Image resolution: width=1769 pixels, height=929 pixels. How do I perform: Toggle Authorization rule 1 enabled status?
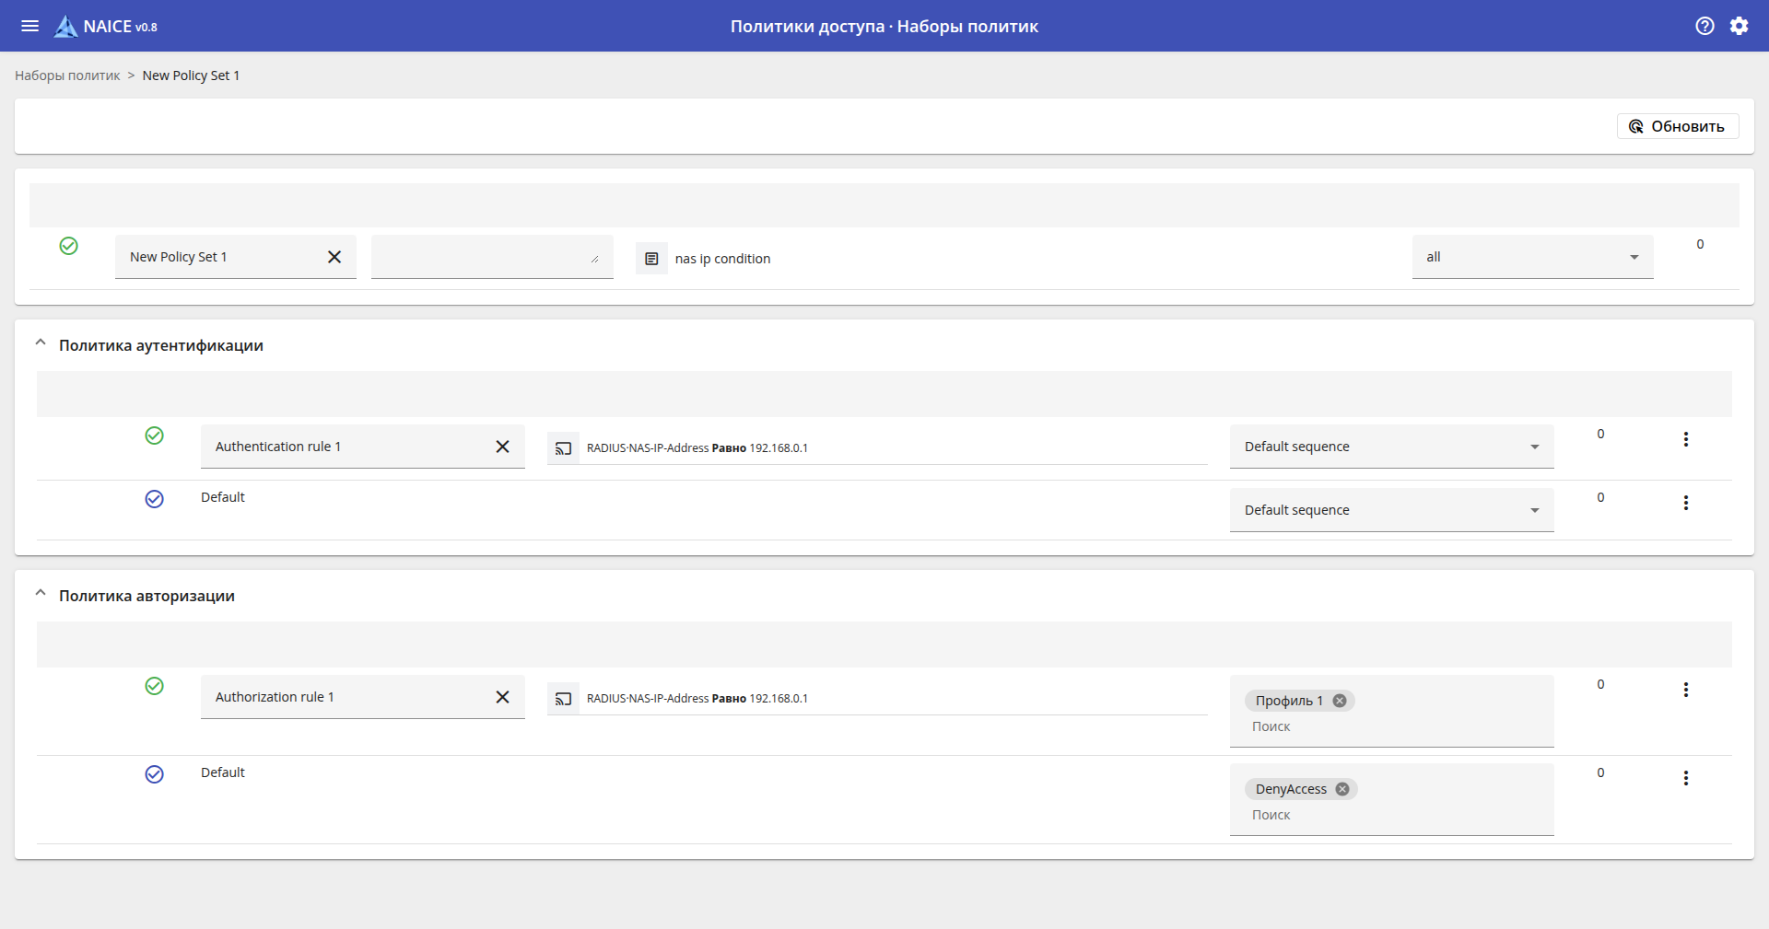[154, 686]
